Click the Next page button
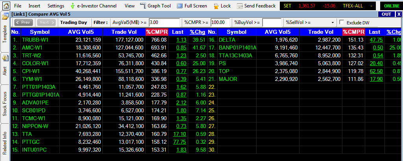This screenshot has width=403, height=161. tap(46, 22)
